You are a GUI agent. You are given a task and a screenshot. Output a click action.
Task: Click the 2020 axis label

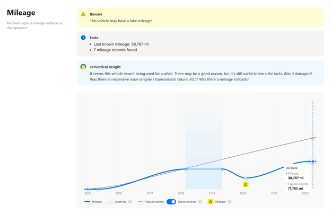(243, 193)
